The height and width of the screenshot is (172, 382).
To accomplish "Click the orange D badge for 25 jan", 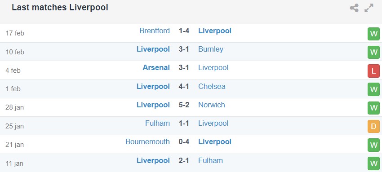I will [373, 127].
